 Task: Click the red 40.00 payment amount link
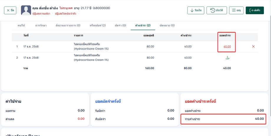pos(227,46)
